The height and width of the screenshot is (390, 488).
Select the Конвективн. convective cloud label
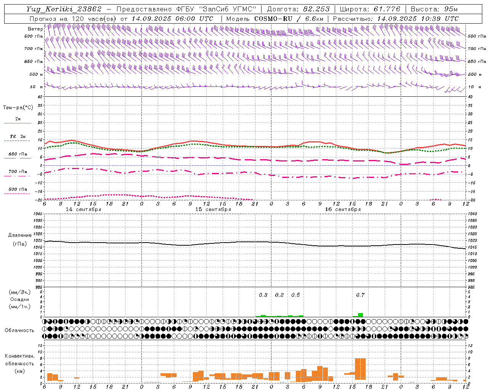[x=19, y=356]
